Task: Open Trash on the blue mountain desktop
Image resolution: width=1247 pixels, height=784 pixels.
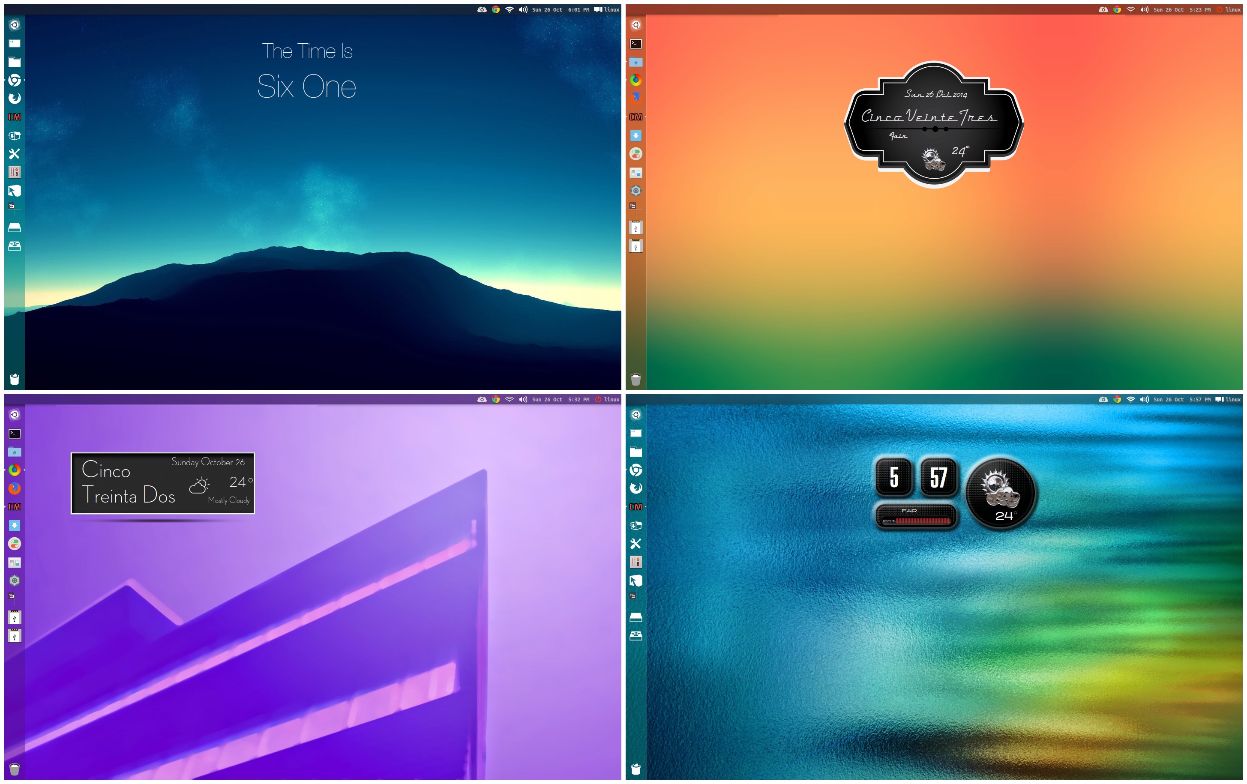Action: (15, 379)
